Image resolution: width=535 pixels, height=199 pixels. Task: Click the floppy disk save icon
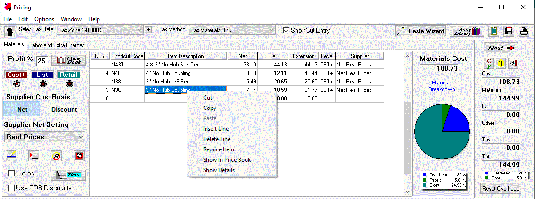509,31
